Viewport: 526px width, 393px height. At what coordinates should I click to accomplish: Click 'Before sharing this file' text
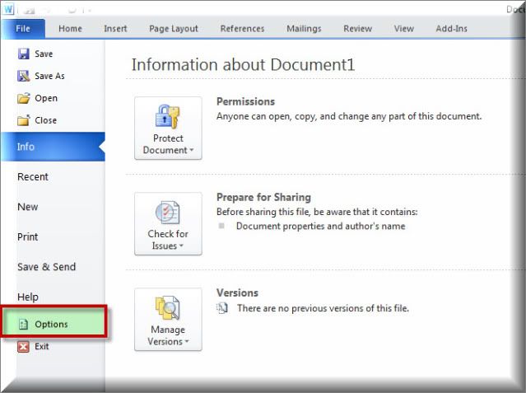click(x=317, y=212)
